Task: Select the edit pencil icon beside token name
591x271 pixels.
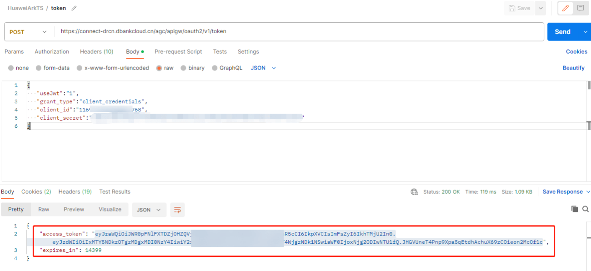Action: tap(74, 8)
